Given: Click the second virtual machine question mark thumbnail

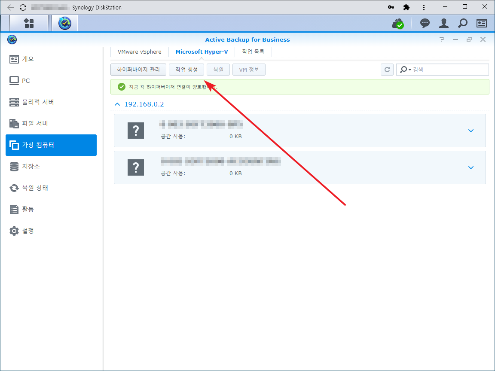Looking at the screenshot, I should [x=136, y=167].
